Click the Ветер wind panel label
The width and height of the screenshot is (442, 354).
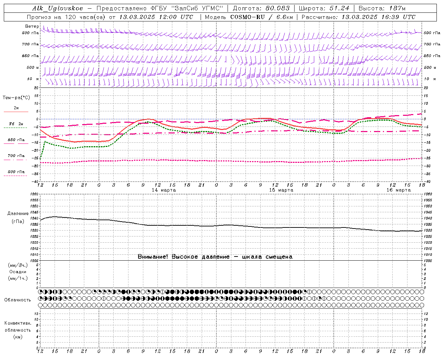click(x=32, y=26)
